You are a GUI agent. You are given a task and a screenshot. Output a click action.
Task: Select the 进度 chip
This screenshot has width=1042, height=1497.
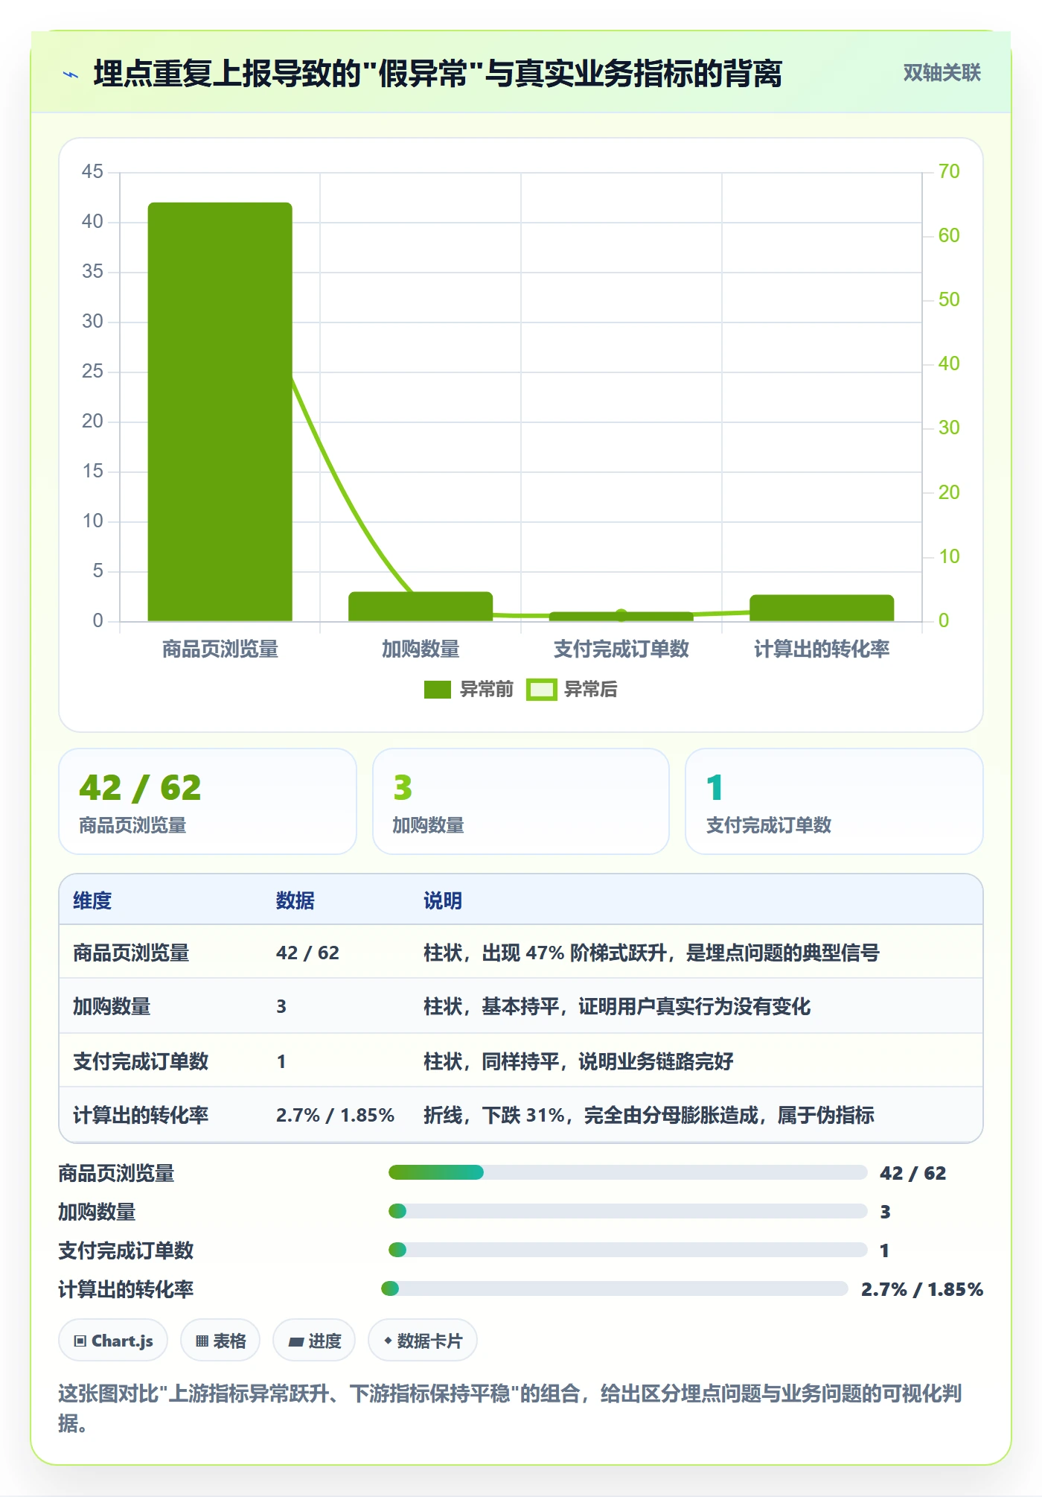[x=314, y=1341]
